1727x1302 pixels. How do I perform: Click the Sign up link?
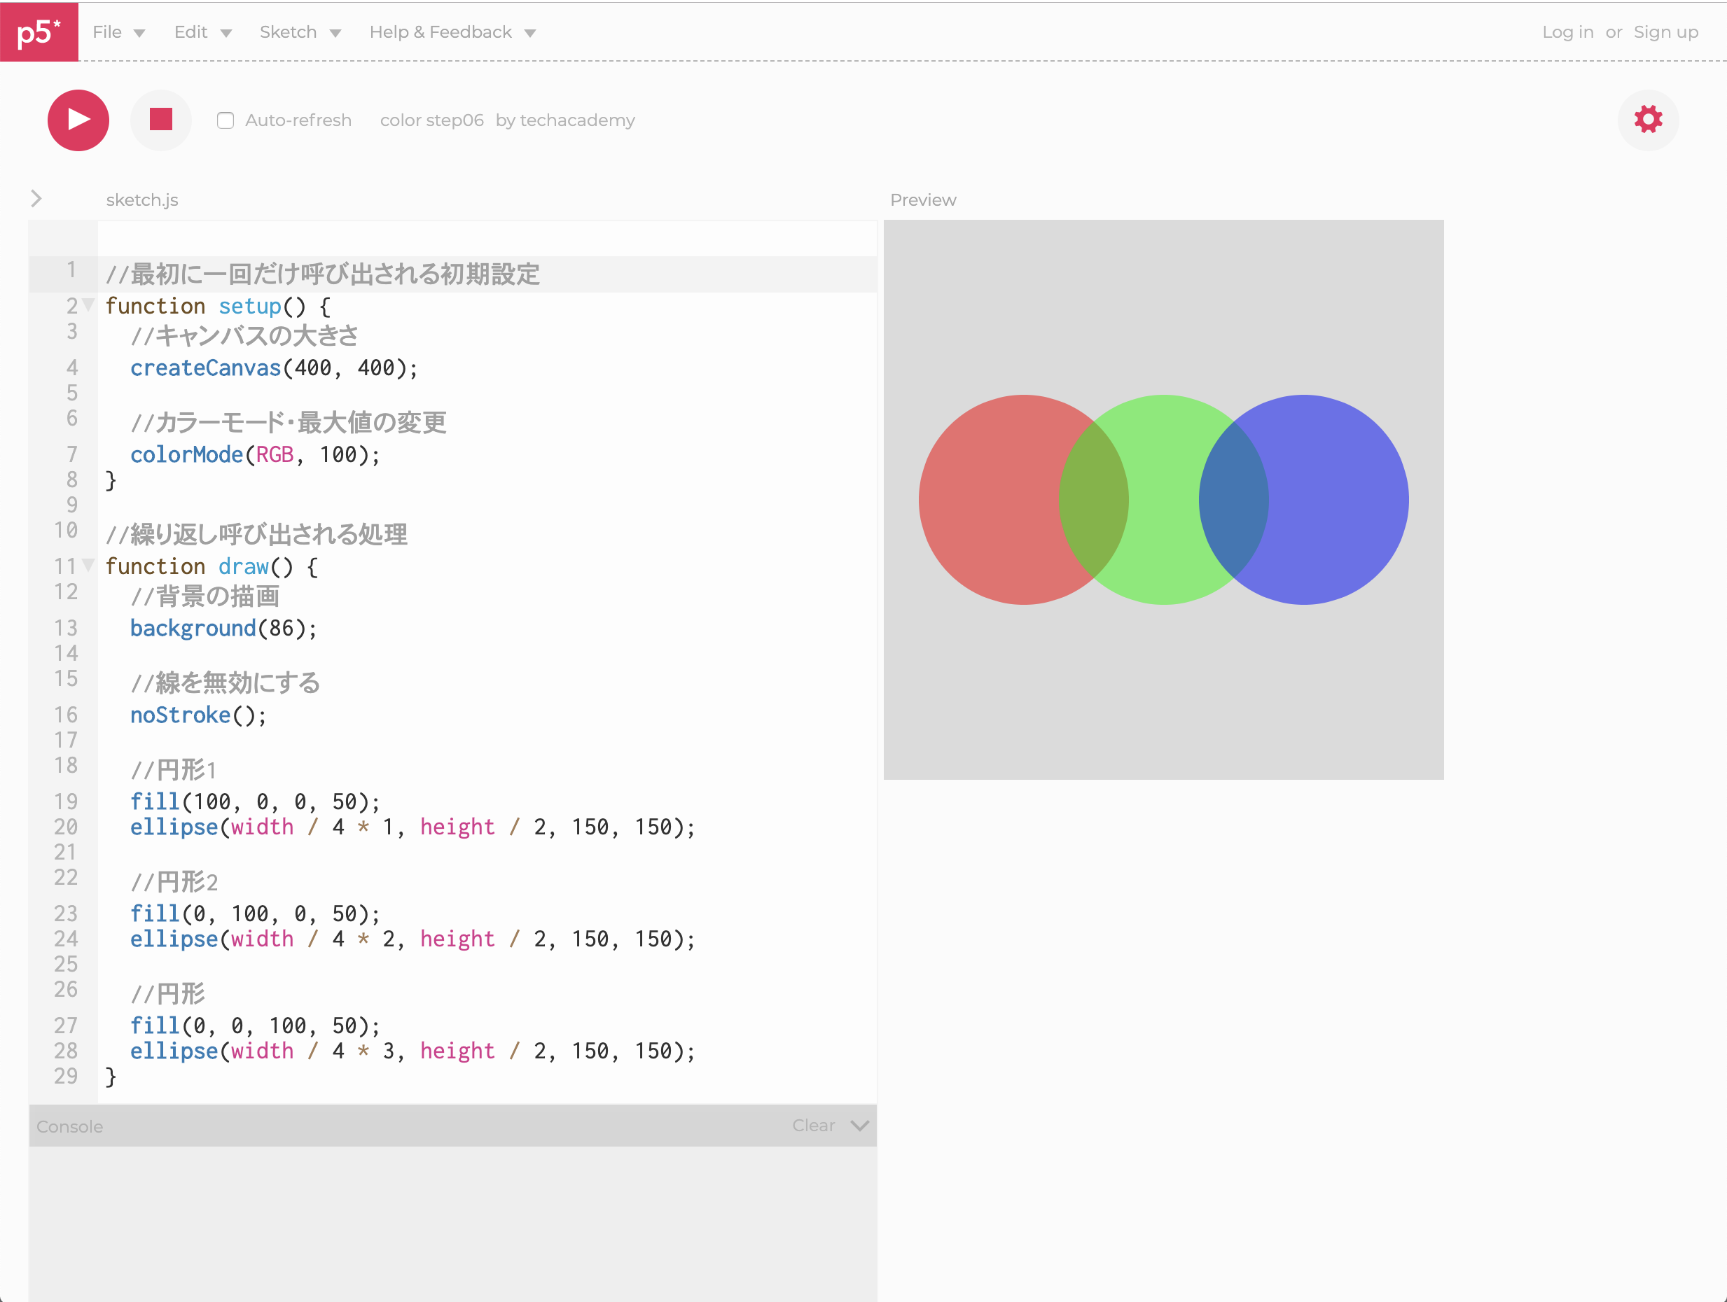(1665, 32)
